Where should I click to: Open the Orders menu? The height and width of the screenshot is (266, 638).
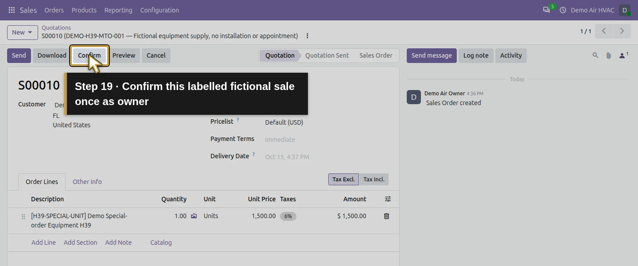(x=54, y=10)
